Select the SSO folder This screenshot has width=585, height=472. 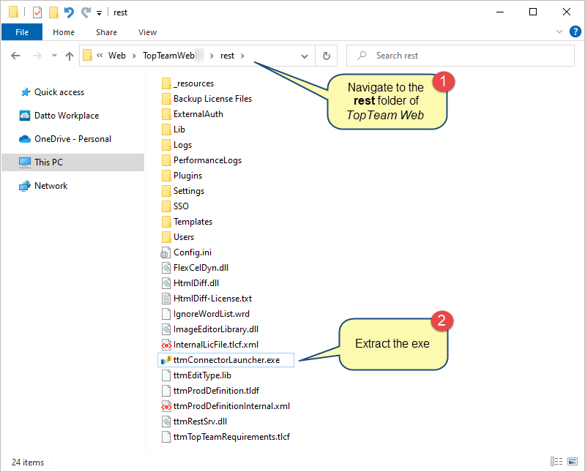coord(175,206)
